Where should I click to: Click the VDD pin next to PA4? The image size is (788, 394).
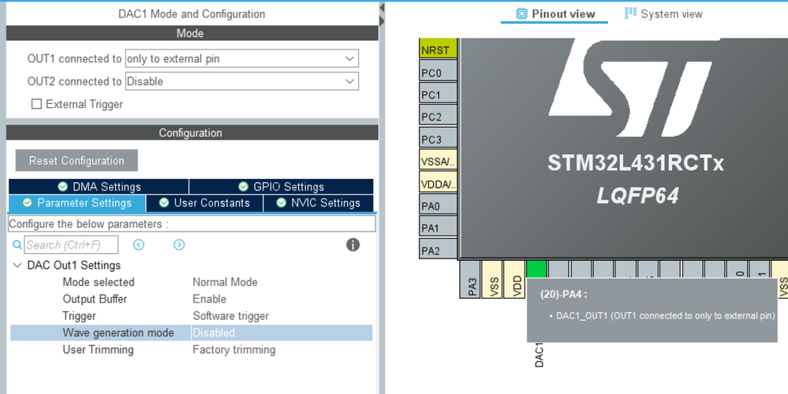click(x=514, y=279)
